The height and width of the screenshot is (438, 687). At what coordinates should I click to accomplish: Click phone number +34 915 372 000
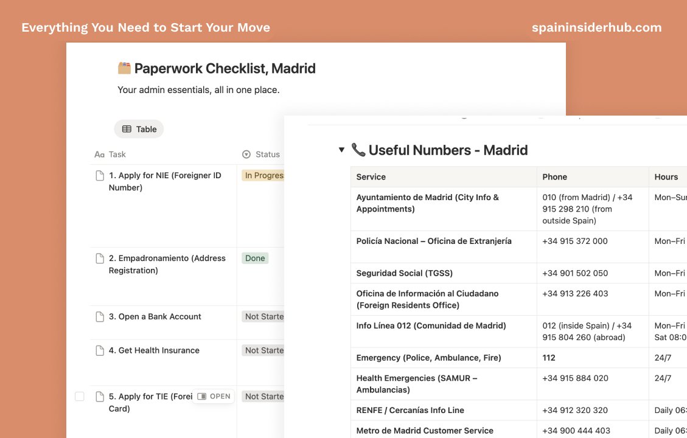click(x=575, y=242)
